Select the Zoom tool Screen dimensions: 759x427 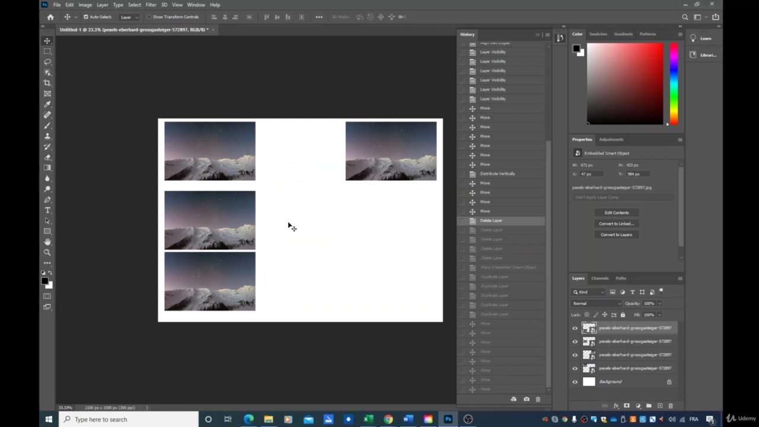tap(47, 253)
